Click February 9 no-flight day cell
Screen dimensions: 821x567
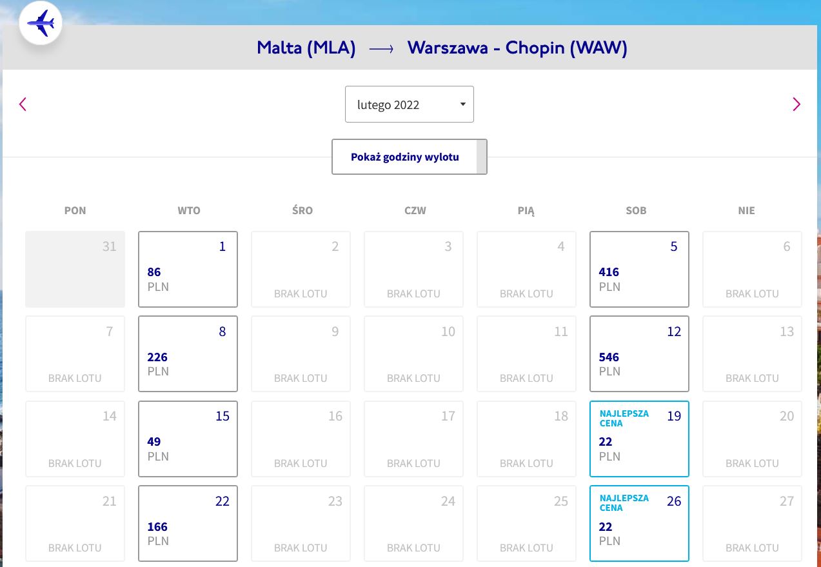pyautogui.click(x=301, y=353)
